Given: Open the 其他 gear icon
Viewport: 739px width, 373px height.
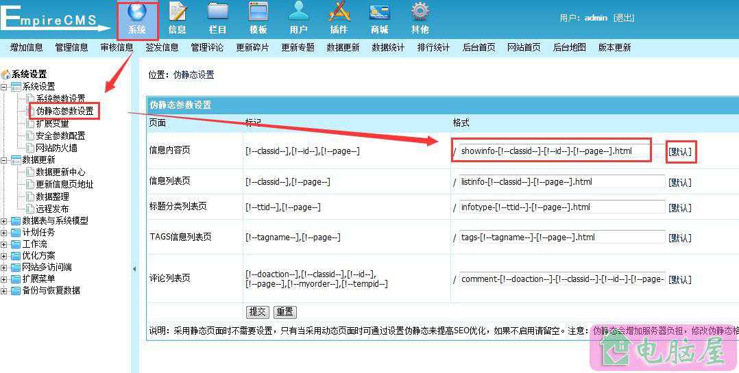Looking at the screenshot, I should pos(420,12).
